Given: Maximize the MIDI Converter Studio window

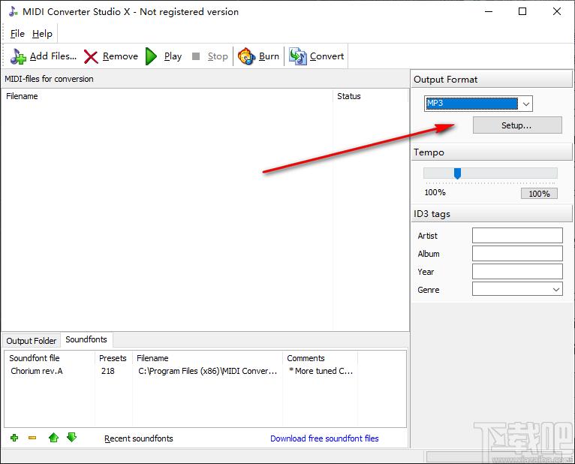Looking at the screenshot, I should click(x=522, y=11).
